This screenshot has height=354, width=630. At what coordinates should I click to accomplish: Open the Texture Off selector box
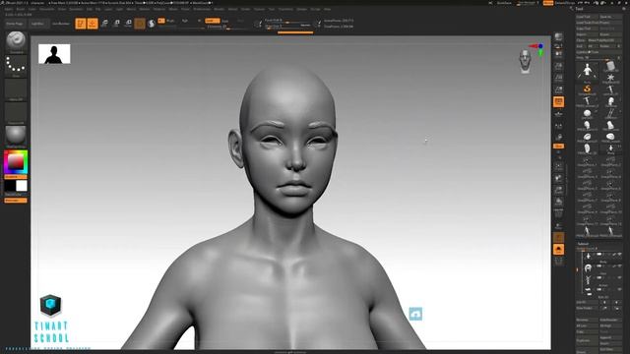pyautogui.click(x=16, y=113)
